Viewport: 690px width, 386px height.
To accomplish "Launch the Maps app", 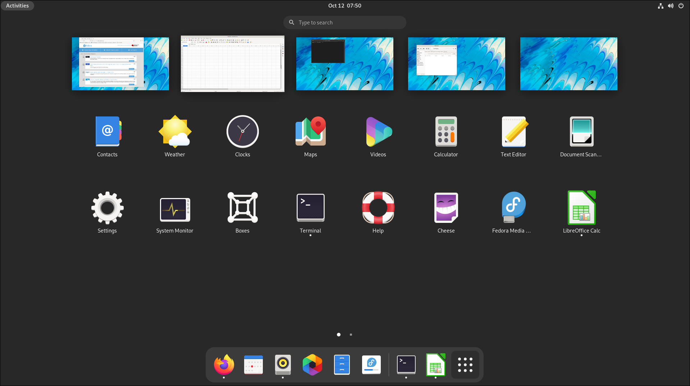I will [x=310, y=137].
